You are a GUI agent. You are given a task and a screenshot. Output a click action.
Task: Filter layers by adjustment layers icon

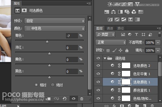(130, 34)
